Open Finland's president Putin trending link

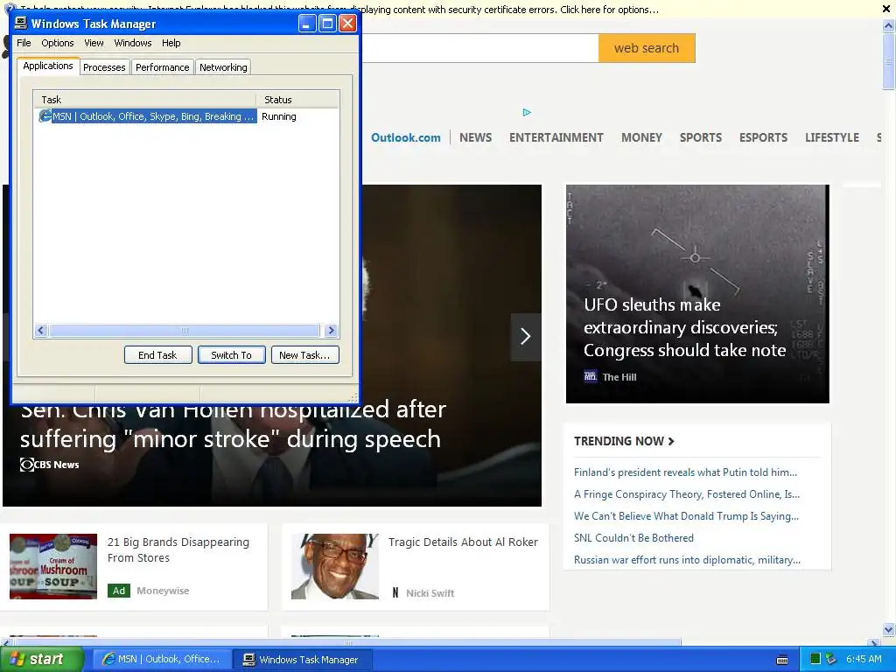[x=685, y=472]
